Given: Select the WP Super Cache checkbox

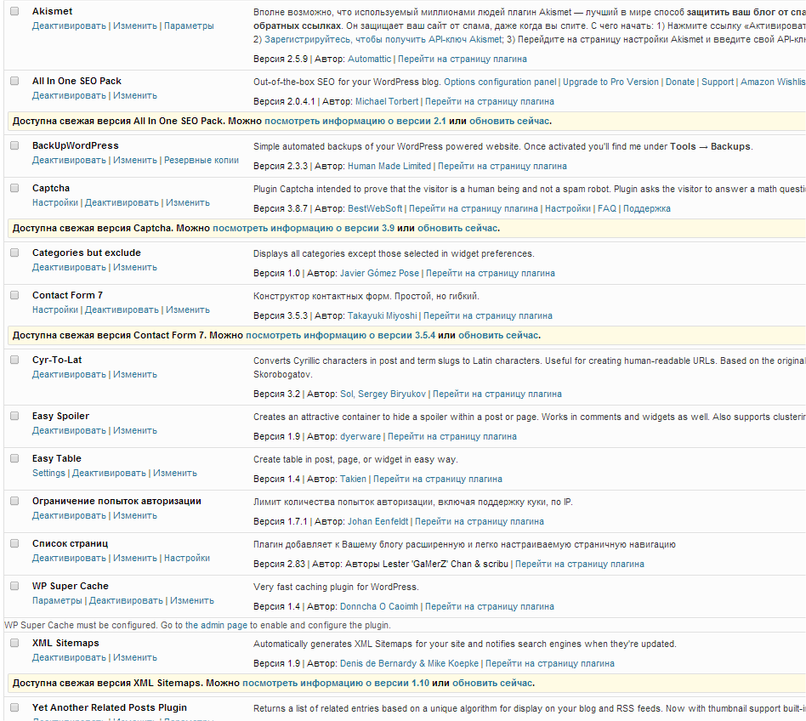Looking at the screenshot, I should point(14,586).
